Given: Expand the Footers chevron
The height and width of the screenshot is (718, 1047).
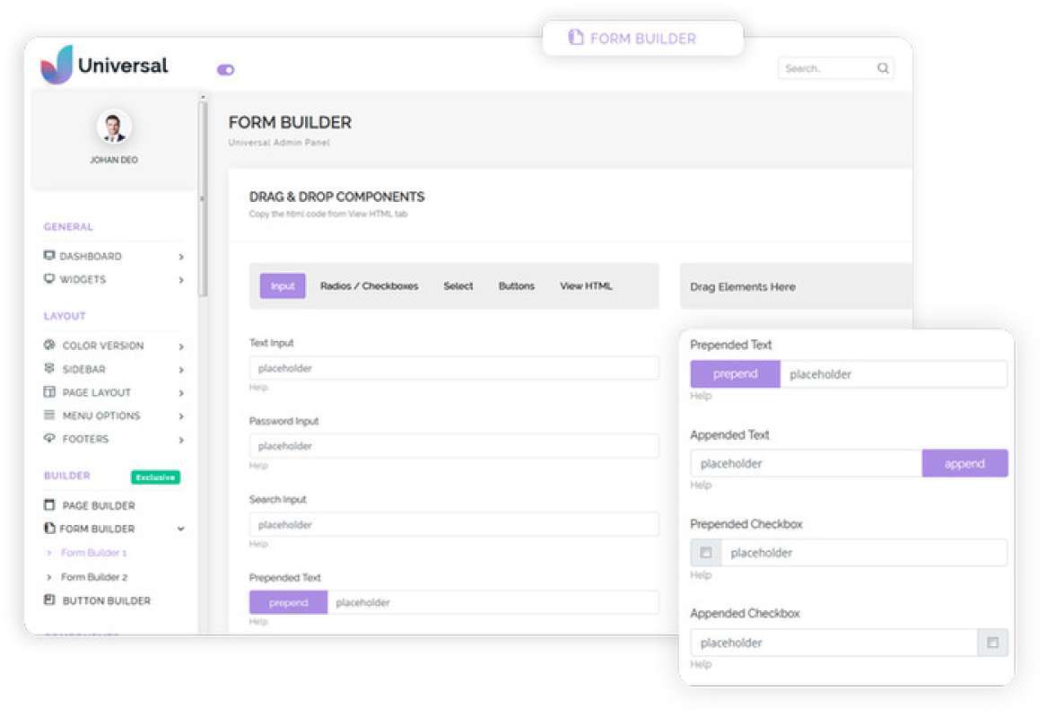Looking at the screenshot, I should [x=181, y=440].
